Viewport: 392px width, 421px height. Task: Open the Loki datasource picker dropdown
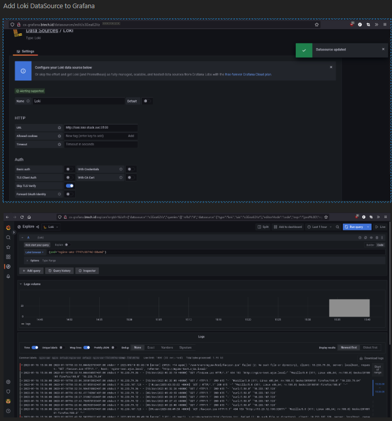click(51, 227)
